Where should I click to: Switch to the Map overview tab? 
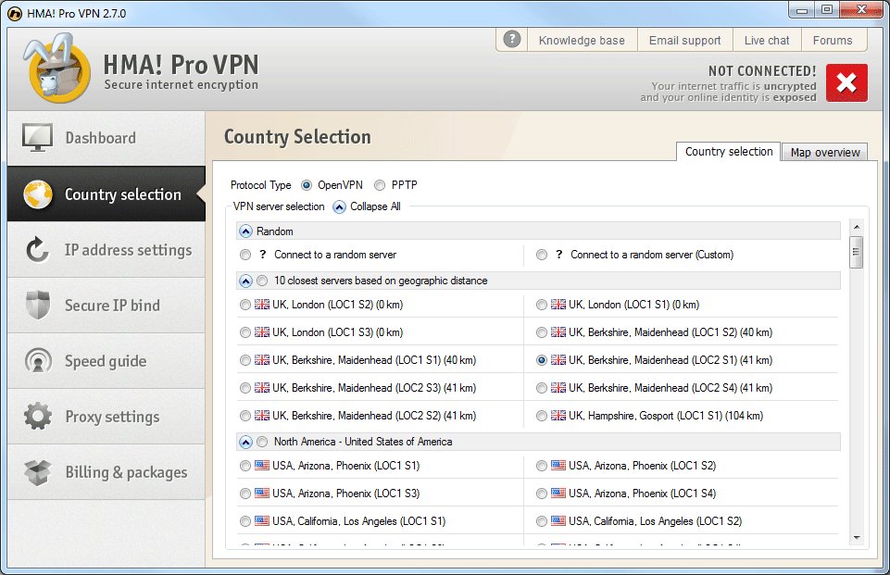tap(822, 152)
